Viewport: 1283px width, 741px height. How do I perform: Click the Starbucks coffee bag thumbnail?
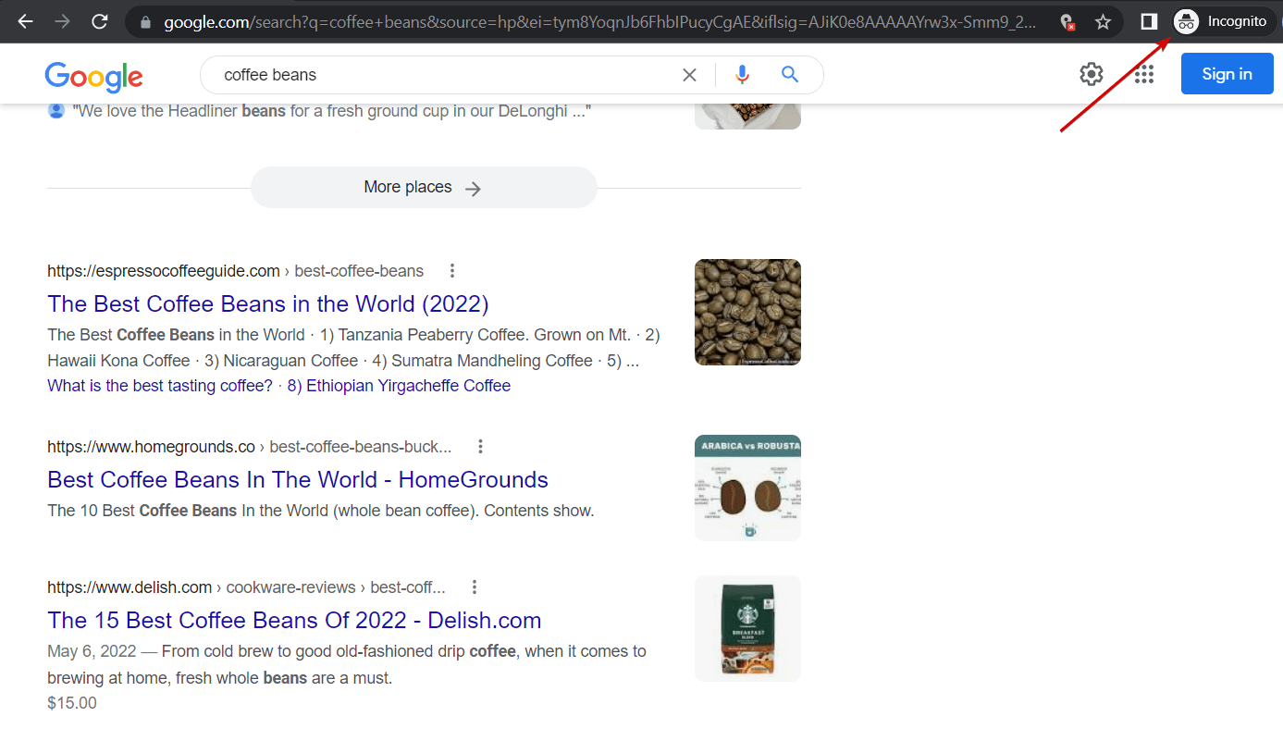[746, 628]
